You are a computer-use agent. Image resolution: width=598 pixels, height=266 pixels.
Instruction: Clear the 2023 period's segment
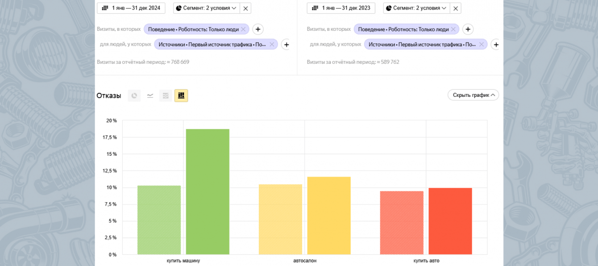tap(456, 8)
